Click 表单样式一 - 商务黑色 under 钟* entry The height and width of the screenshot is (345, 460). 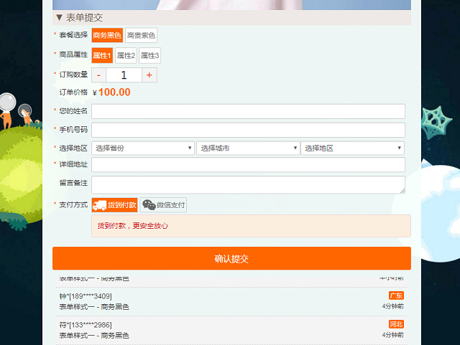coord(94,307)
